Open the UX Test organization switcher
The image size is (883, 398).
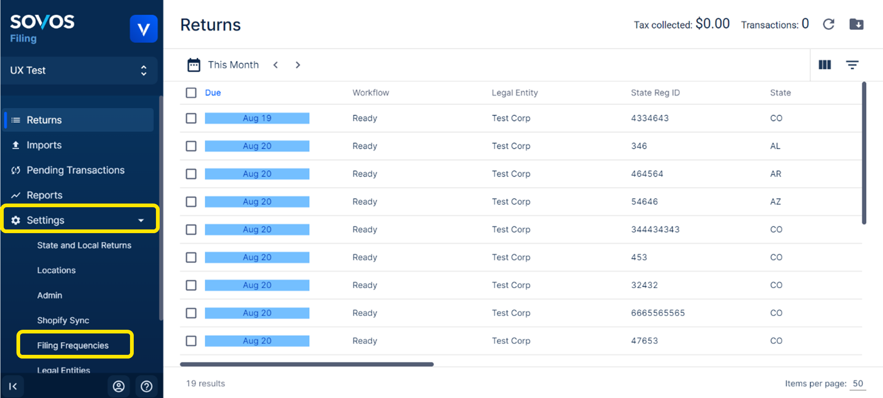tap(79, 70)
